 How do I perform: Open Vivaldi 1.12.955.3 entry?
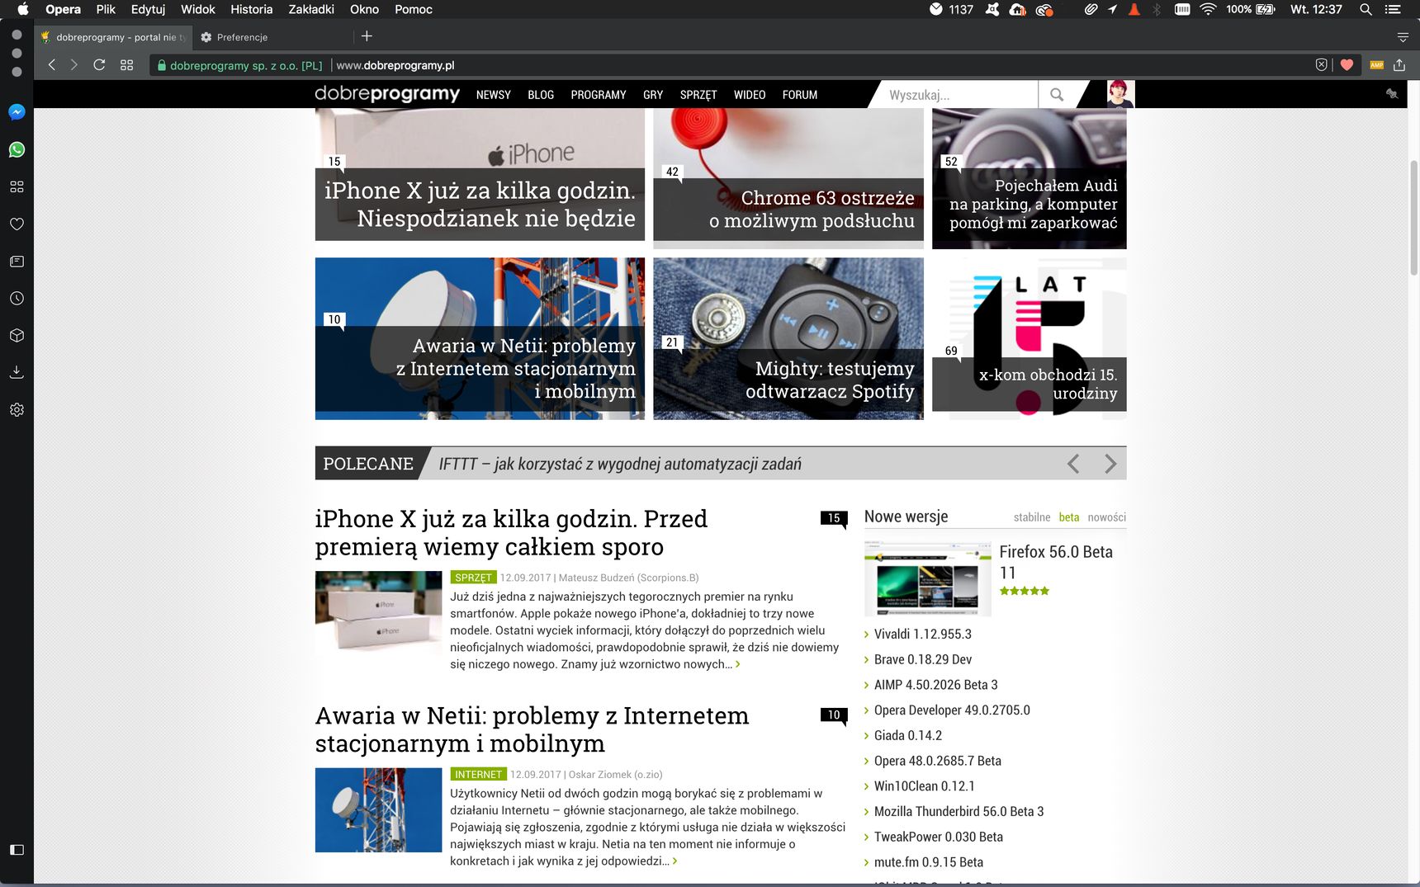[922, 635]
